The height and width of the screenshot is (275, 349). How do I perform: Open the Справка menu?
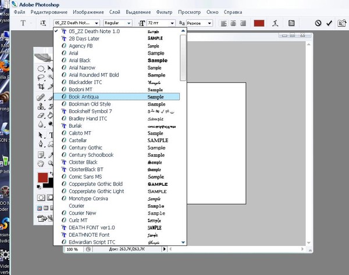coord(233,12)
